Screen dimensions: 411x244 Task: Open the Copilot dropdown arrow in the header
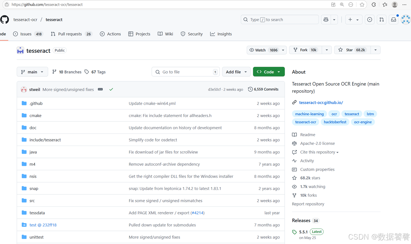pyautogui.click(x=334, y=19)
